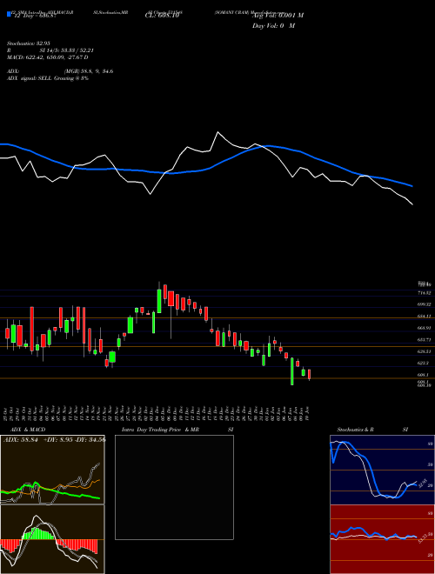Click the green MACD histogram bars
Screen dimensions: 435x574
click(38, 534)
